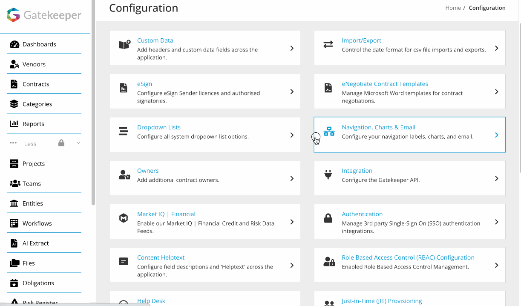Open Dropdown Lists via its arrow chevron

(292, 135)
